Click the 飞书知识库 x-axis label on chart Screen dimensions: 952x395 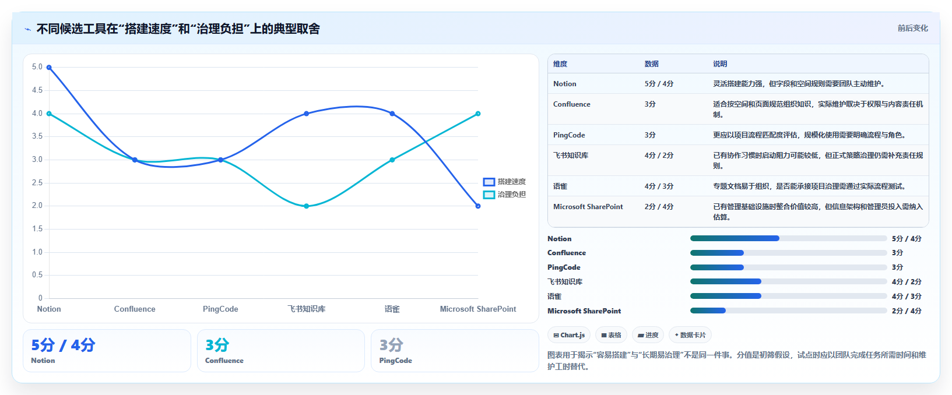click(307, 309)
